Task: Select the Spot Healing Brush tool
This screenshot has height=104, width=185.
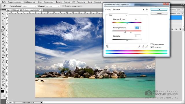Action: [3, 34]
